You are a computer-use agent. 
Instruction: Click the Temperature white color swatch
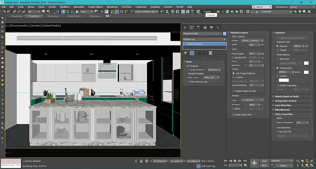[x=306, y=72]
